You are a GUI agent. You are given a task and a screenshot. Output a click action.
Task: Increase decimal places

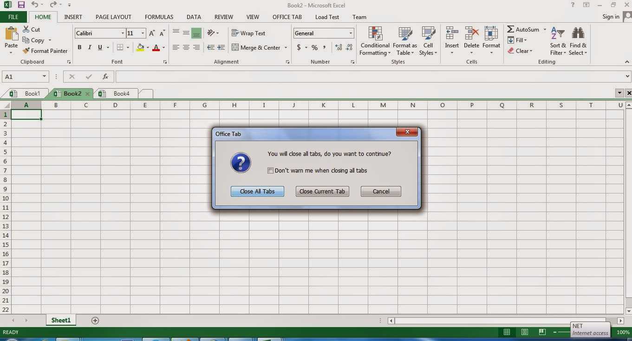(x=339, y=47)
